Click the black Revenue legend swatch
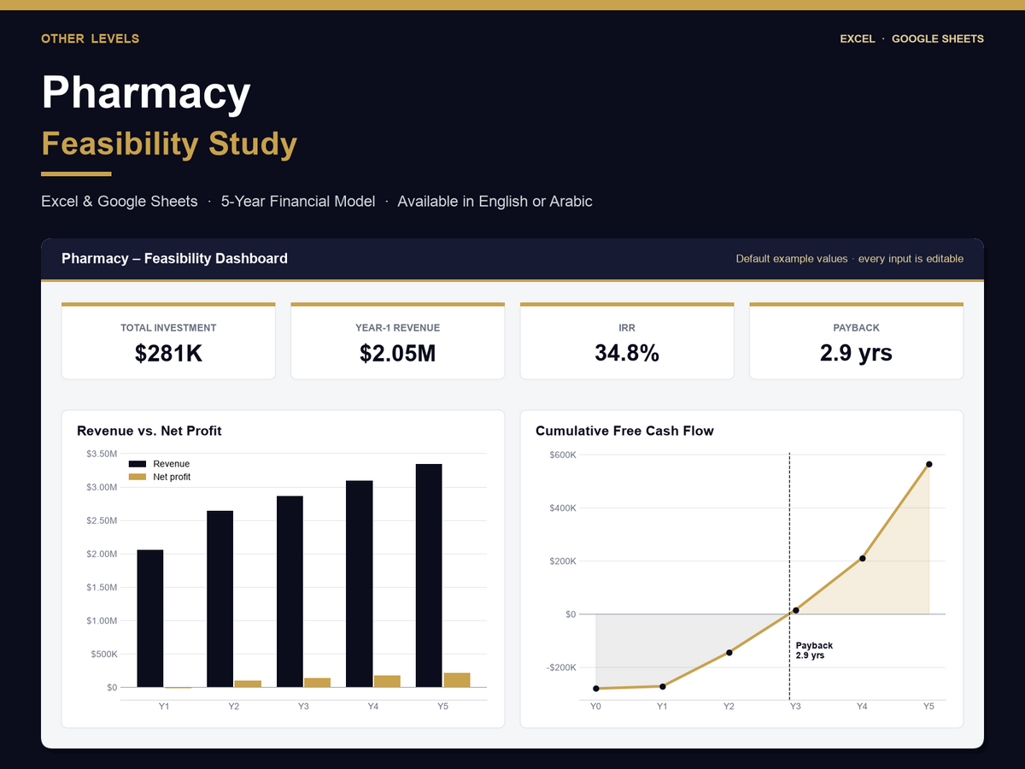This screenshot has height=769, width=1025. [x=138, y=464]
